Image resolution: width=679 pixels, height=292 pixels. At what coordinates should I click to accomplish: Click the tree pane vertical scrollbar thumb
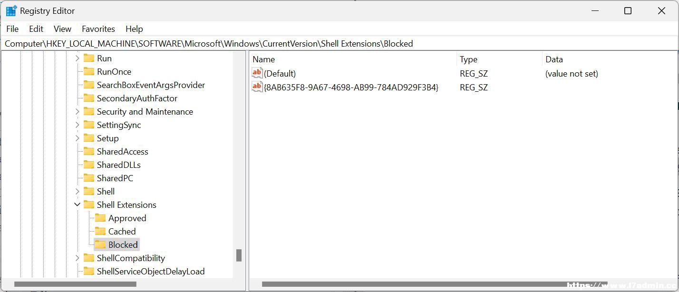tap(239, 255)
